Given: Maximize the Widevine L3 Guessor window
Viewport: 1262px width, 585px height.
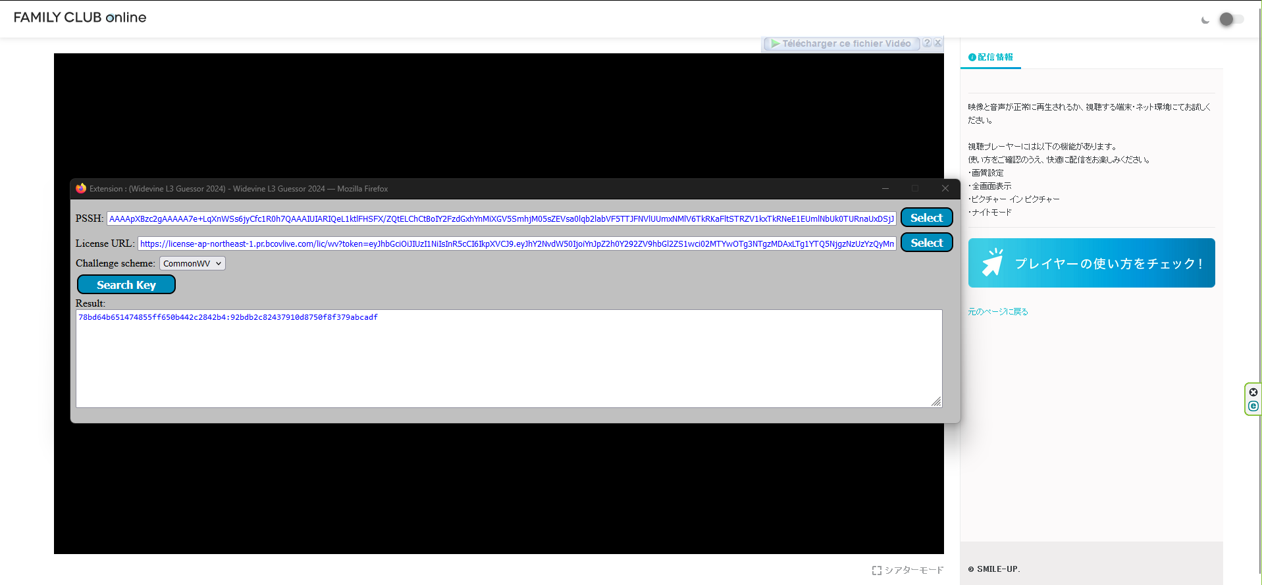Looking at the screenshot, I should 915,189.
